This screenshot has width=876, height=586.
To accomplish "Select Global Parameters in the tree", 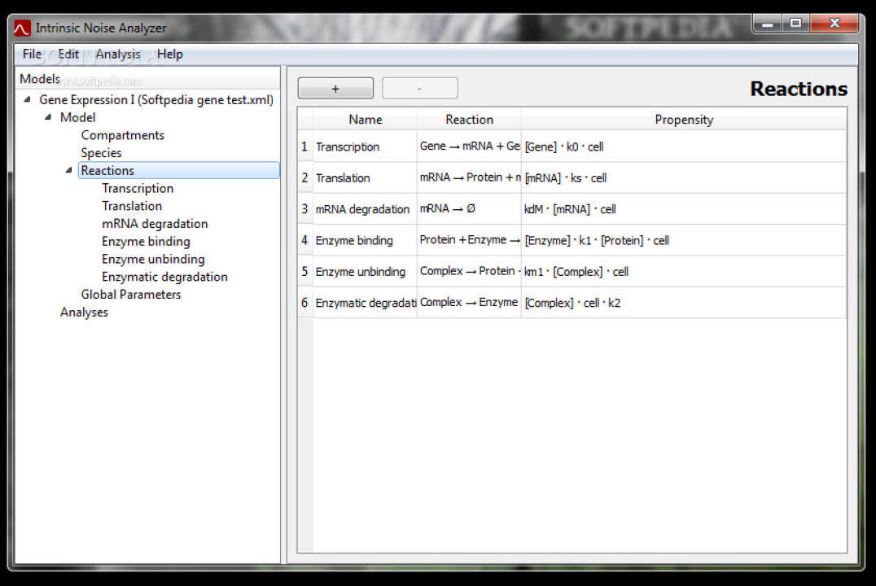I will click(130, 295).
